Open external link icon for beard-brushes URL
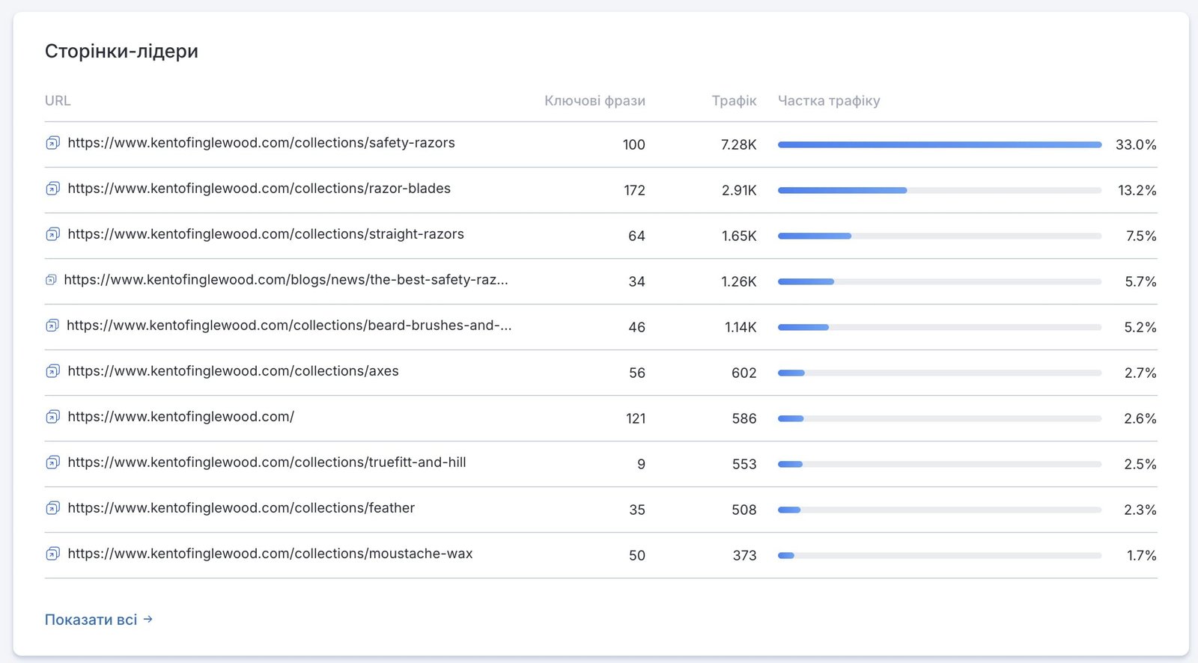 tap(52, 326)
